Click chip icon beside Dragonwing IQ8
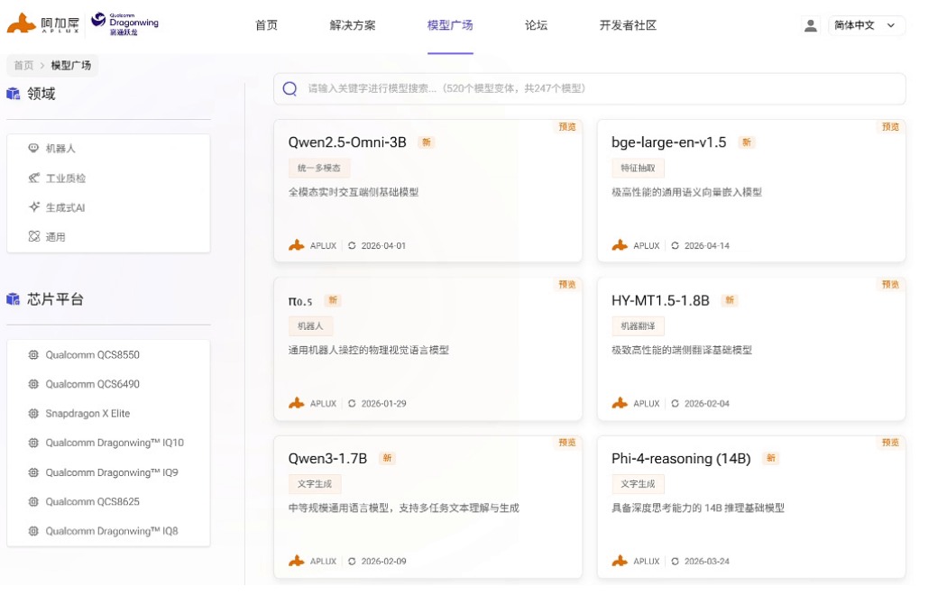The image size is (947, 613). pos(33,532)
